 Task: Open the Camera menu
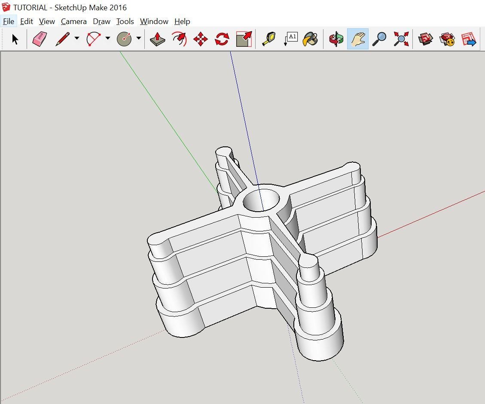pos(73,21)
